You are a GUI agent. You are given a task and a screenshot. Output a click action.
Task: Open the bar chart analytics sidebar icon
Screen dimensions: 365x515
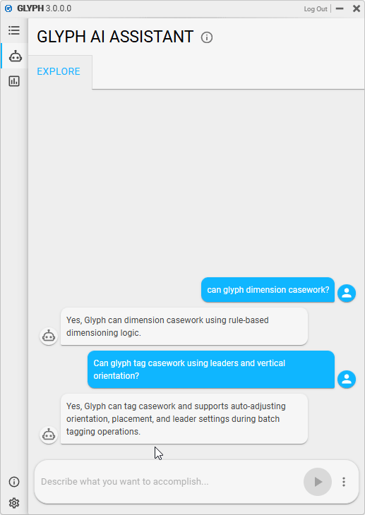point(14,81)
